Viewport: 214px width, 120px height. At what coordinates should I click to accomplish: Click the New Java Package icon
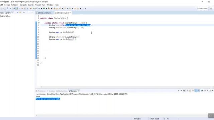coord(31,8)
